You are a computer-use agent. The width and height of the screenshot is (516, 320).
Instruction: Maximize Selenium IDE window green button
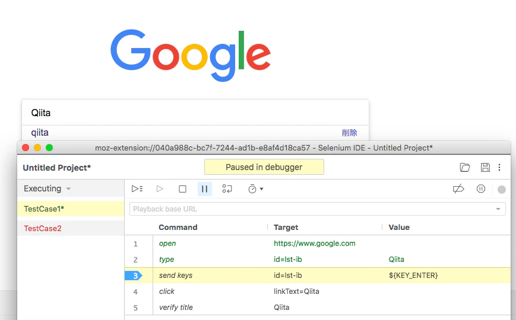[x=49, y=148]
